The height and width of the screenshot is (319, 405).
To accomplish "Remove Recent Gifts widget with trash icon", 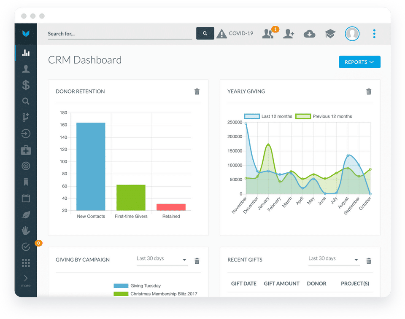I will pyautogui.click(x=369, y=261).
